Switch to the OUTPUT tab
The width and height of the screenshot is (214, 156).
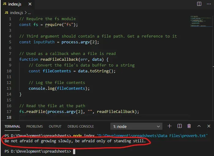(x=55, y=126)
